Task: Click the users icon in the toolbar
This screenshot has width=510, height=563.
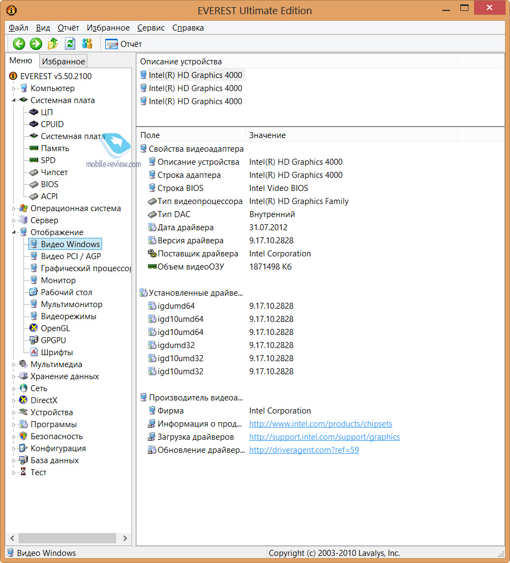Action: click(87, 44)
